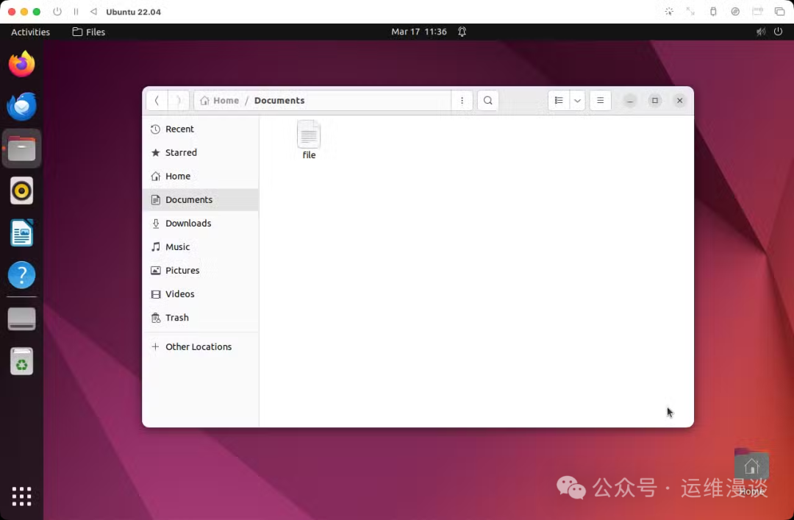Viewport: 794px width, 520px height.
Task: Click the back navigation arrow
Action: click(157, 100)
